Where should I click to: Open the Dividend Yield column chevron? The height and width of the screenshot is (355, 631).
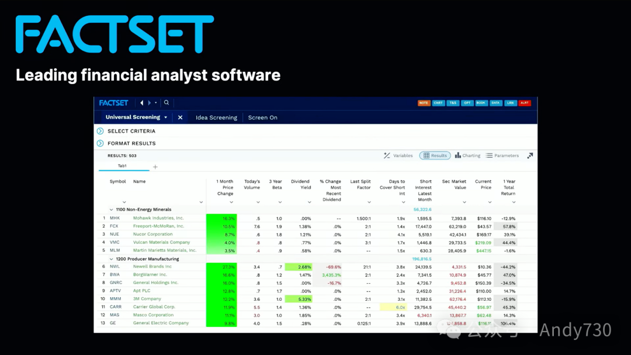[310, 202]
